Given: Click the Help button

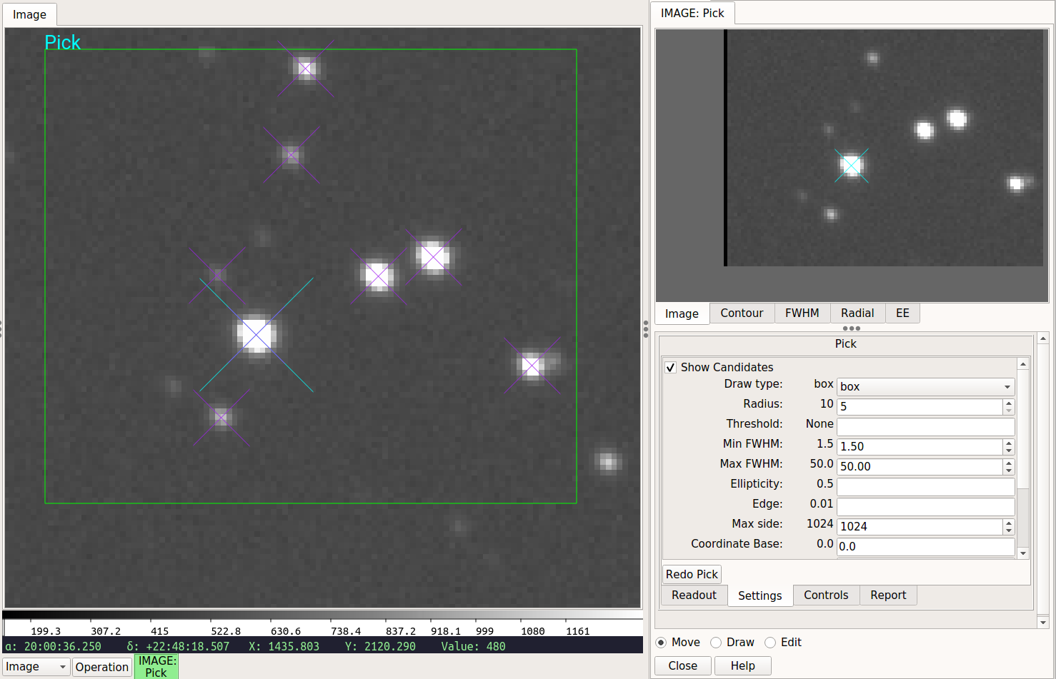Looking at the screenshot, I should point(742,665).
